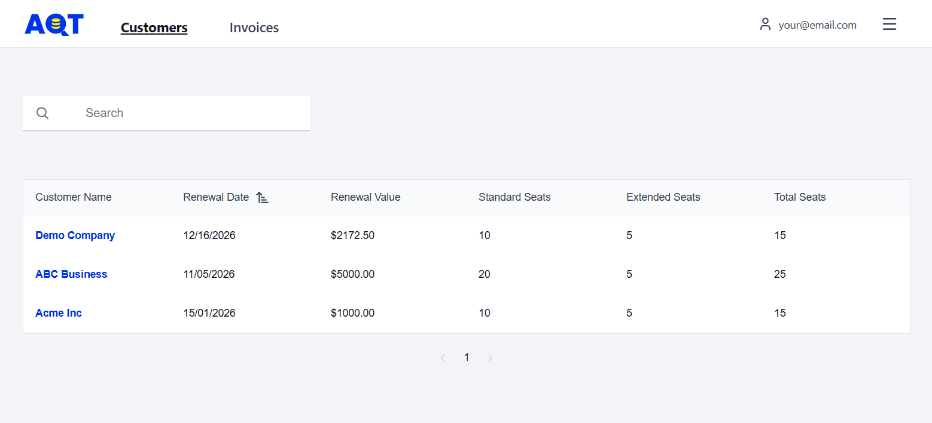The width and height of the screenshot is (932, 423).
Task: Open the hamburger menu icon
Action: tap(890, 24)
